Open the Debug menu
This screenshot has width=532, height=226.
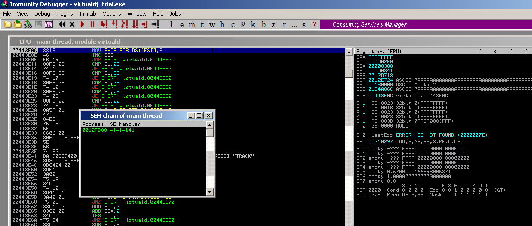point(42,14)
